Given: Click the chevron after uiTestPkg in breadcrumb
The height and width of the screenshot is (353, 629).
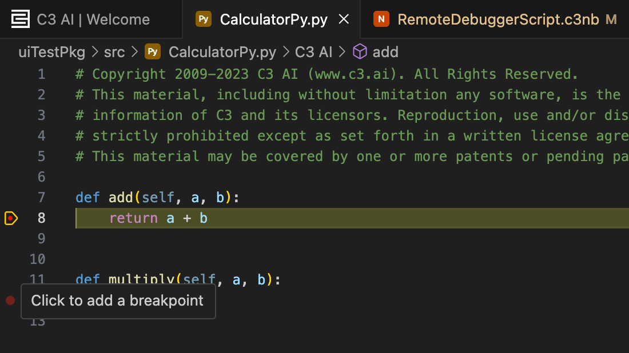Looking at the screenshot, I should coord(94,52).
